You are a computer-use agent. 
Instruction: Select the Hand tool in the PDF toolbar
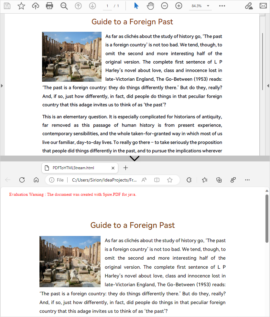tap(150, 6)
